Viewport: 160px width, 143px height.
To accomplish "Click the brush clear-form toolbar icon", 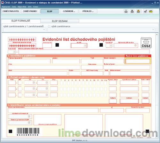I will tap(145, 11).
